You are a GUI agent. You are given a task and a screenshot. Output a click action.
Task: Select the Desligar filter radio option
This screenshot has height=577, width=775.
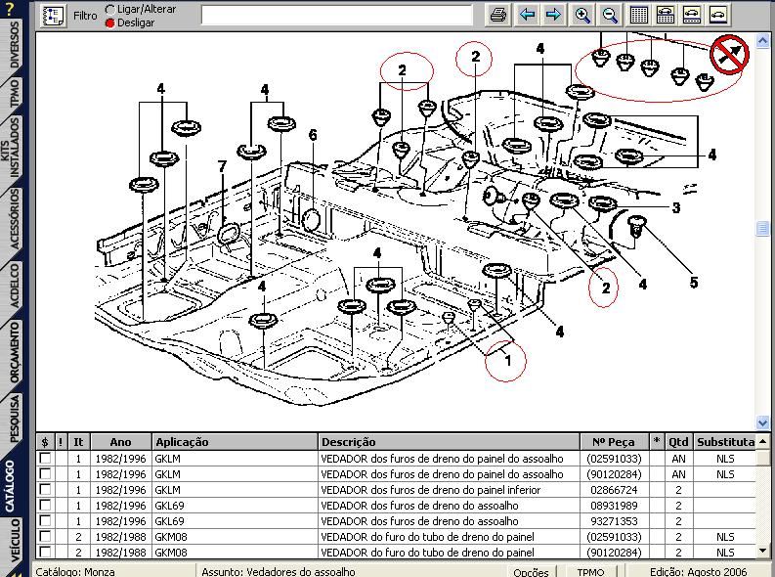[108, 22]
